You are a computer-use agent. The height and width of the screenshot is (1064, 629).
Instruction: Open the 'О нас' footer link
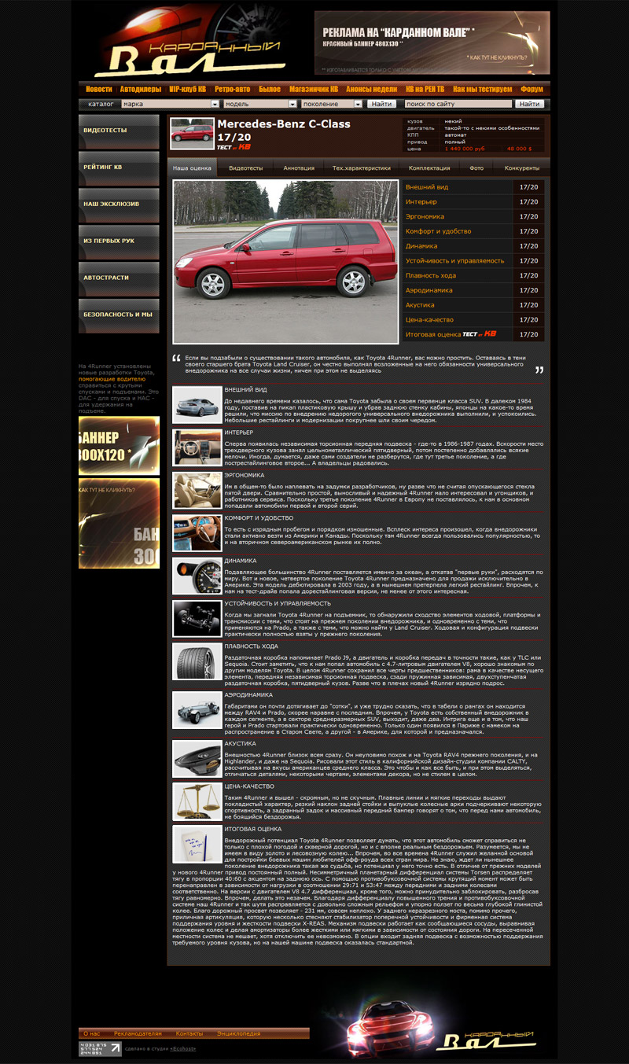click(92, 1033)
